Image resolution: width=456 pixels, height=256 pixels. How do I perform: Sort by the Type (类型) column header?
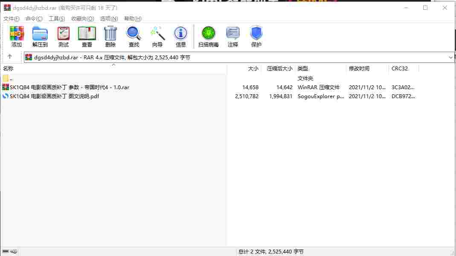303,69
